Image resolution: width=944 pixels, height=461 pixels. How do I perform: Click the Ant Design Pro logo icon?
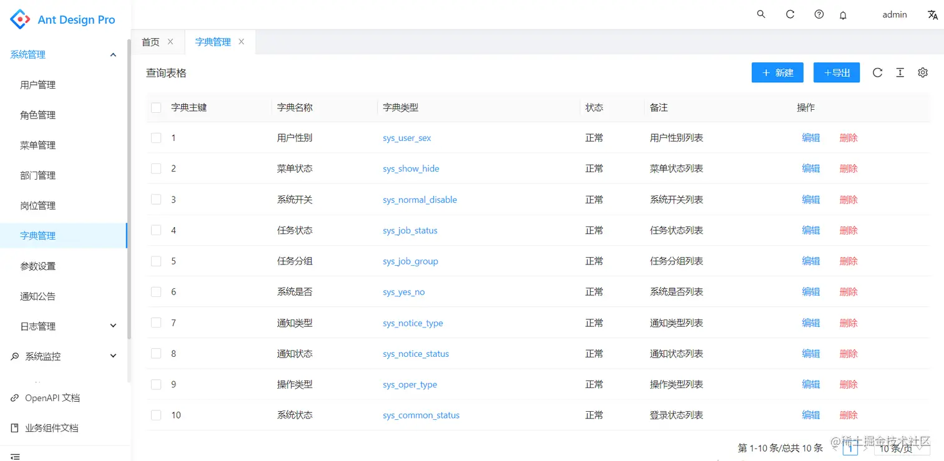20,19
